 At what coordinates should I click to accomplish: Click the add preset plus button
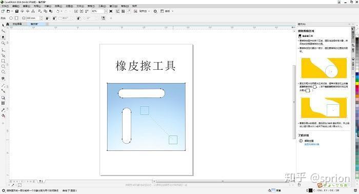(x=111, y=18)
